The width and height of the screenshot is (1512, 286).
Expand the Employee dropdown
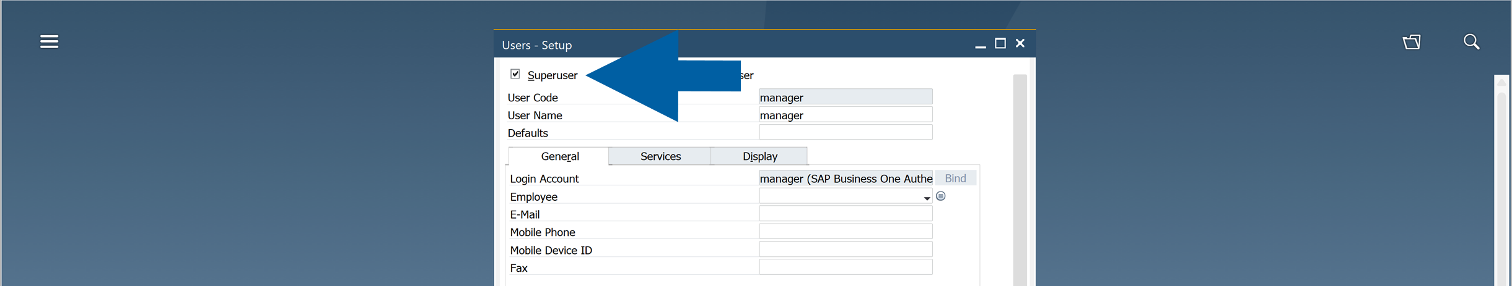coord(927,198)
